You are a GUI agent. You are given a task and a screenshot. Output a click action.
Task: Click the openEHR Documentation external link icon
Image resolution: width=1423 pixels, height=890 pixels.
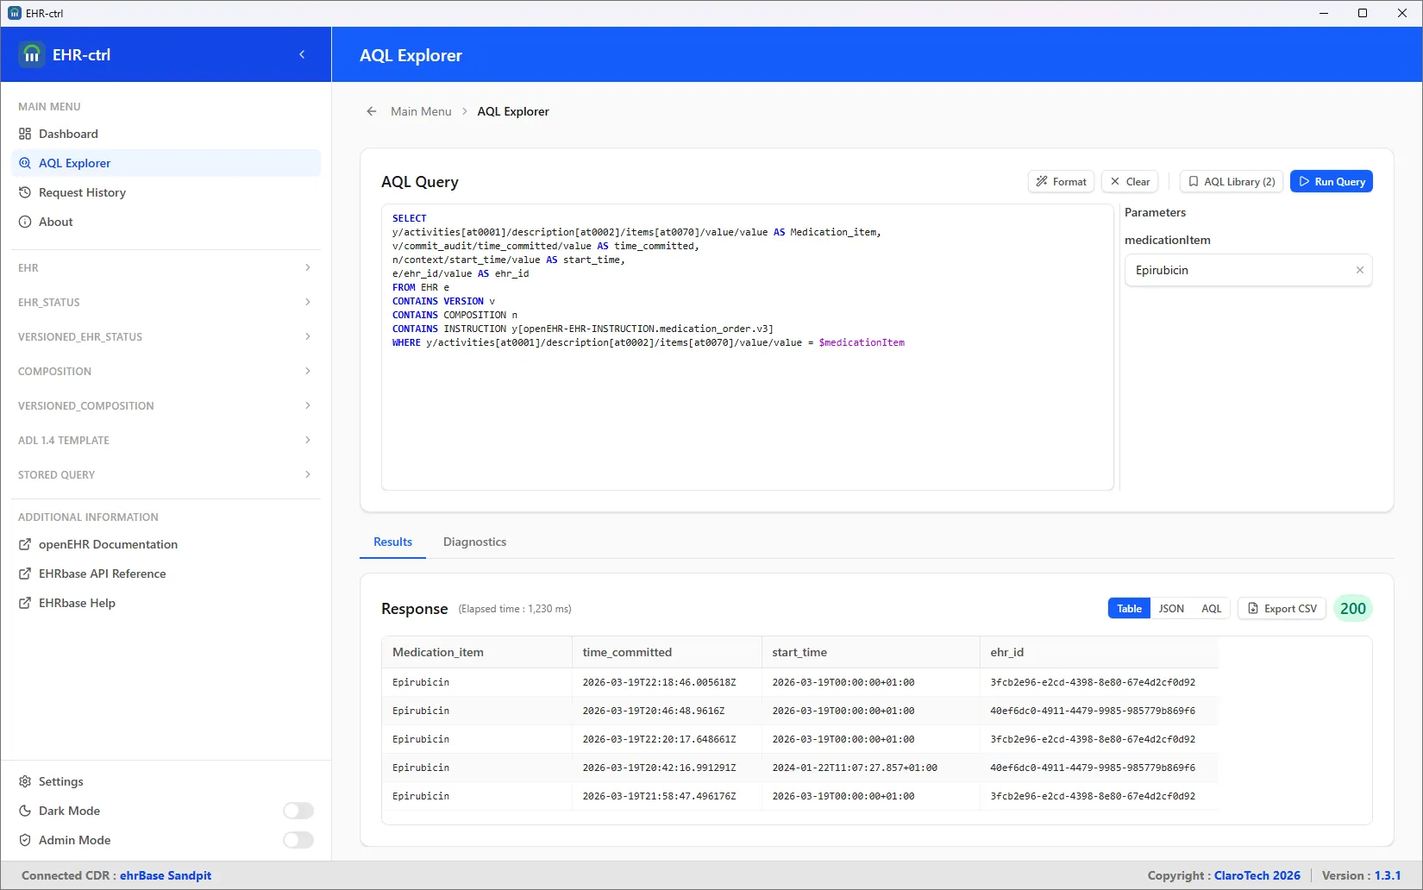[x=25, y=544]
